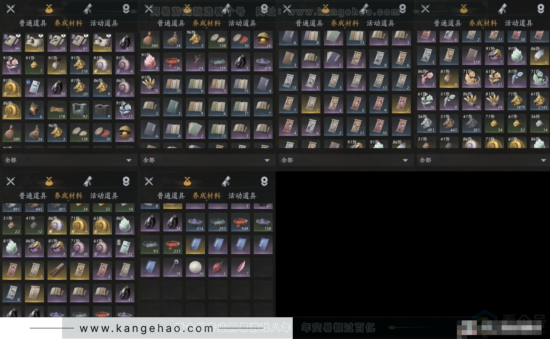Switch to 活动道具 tab in third top panel
Image resolution: width=550 pixels, height=339 pixels.
click(x=381, y=23)
